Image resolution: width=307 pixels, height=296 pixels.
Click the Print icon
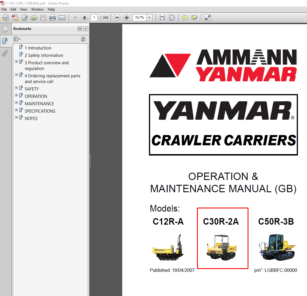53,18
